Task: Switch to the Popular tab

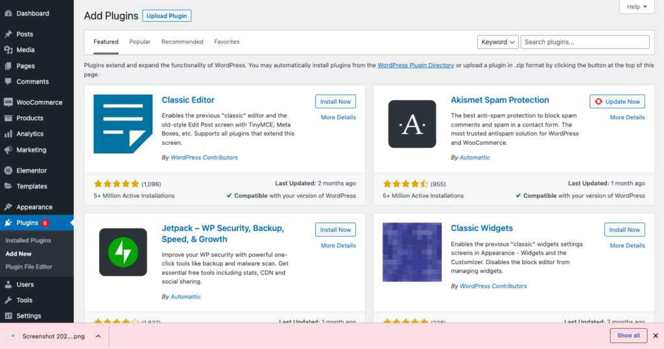Action: [x=140, y=42]
